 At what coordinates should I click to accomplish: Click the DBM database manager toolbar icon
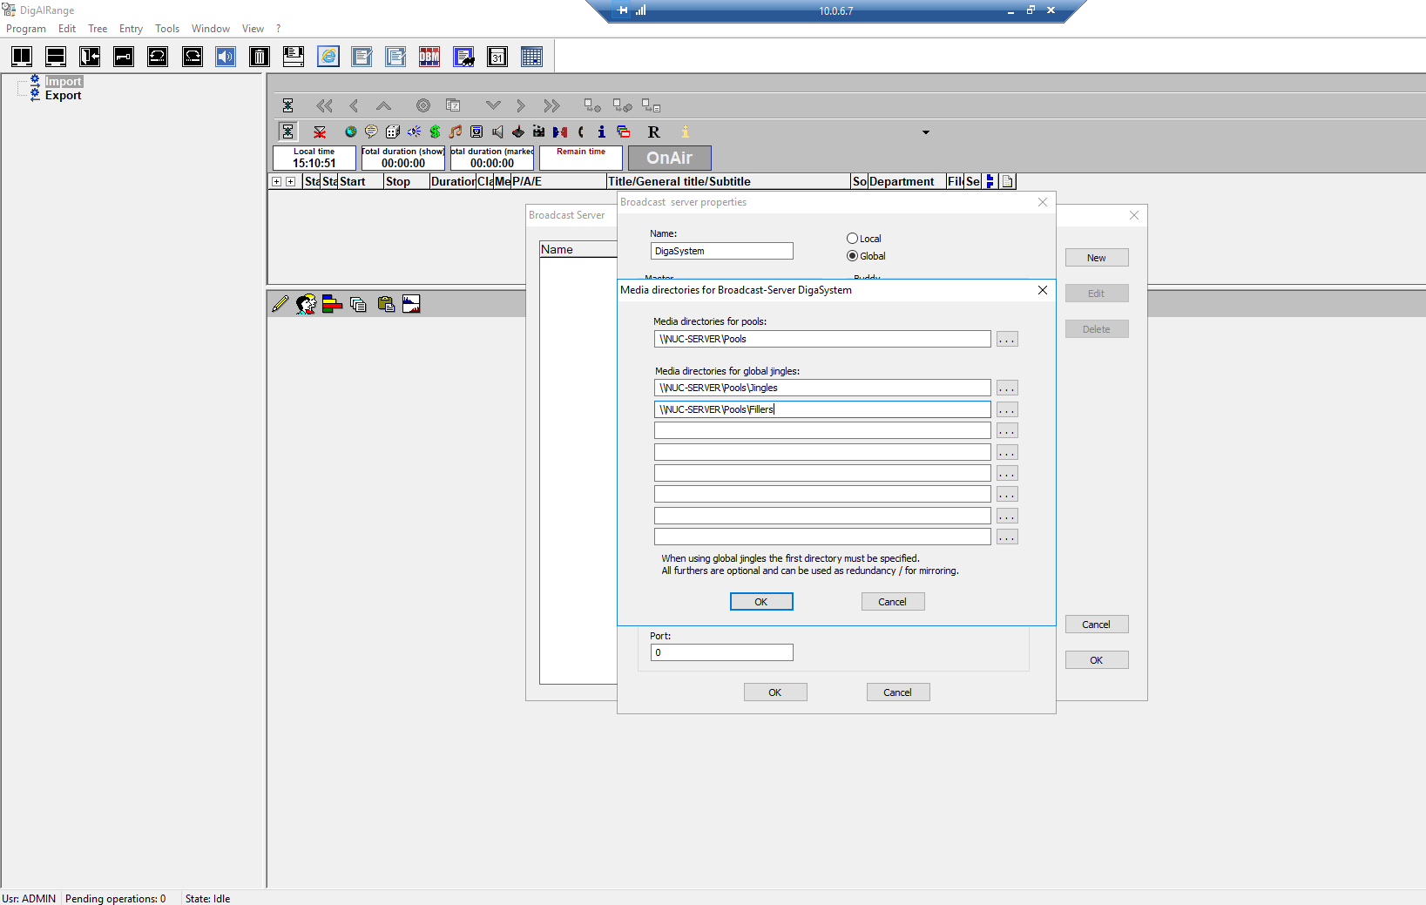tap(429, 57)
